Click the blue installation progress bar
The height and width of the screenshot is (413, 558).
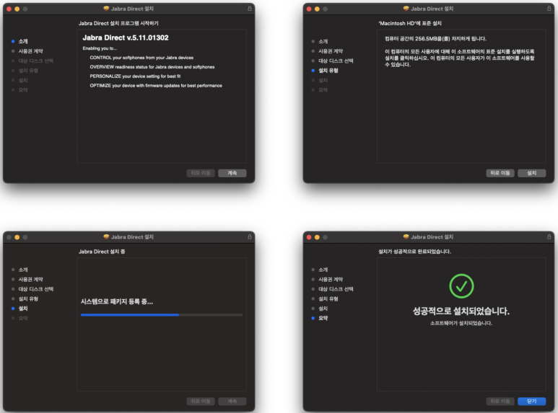point(162,315)
